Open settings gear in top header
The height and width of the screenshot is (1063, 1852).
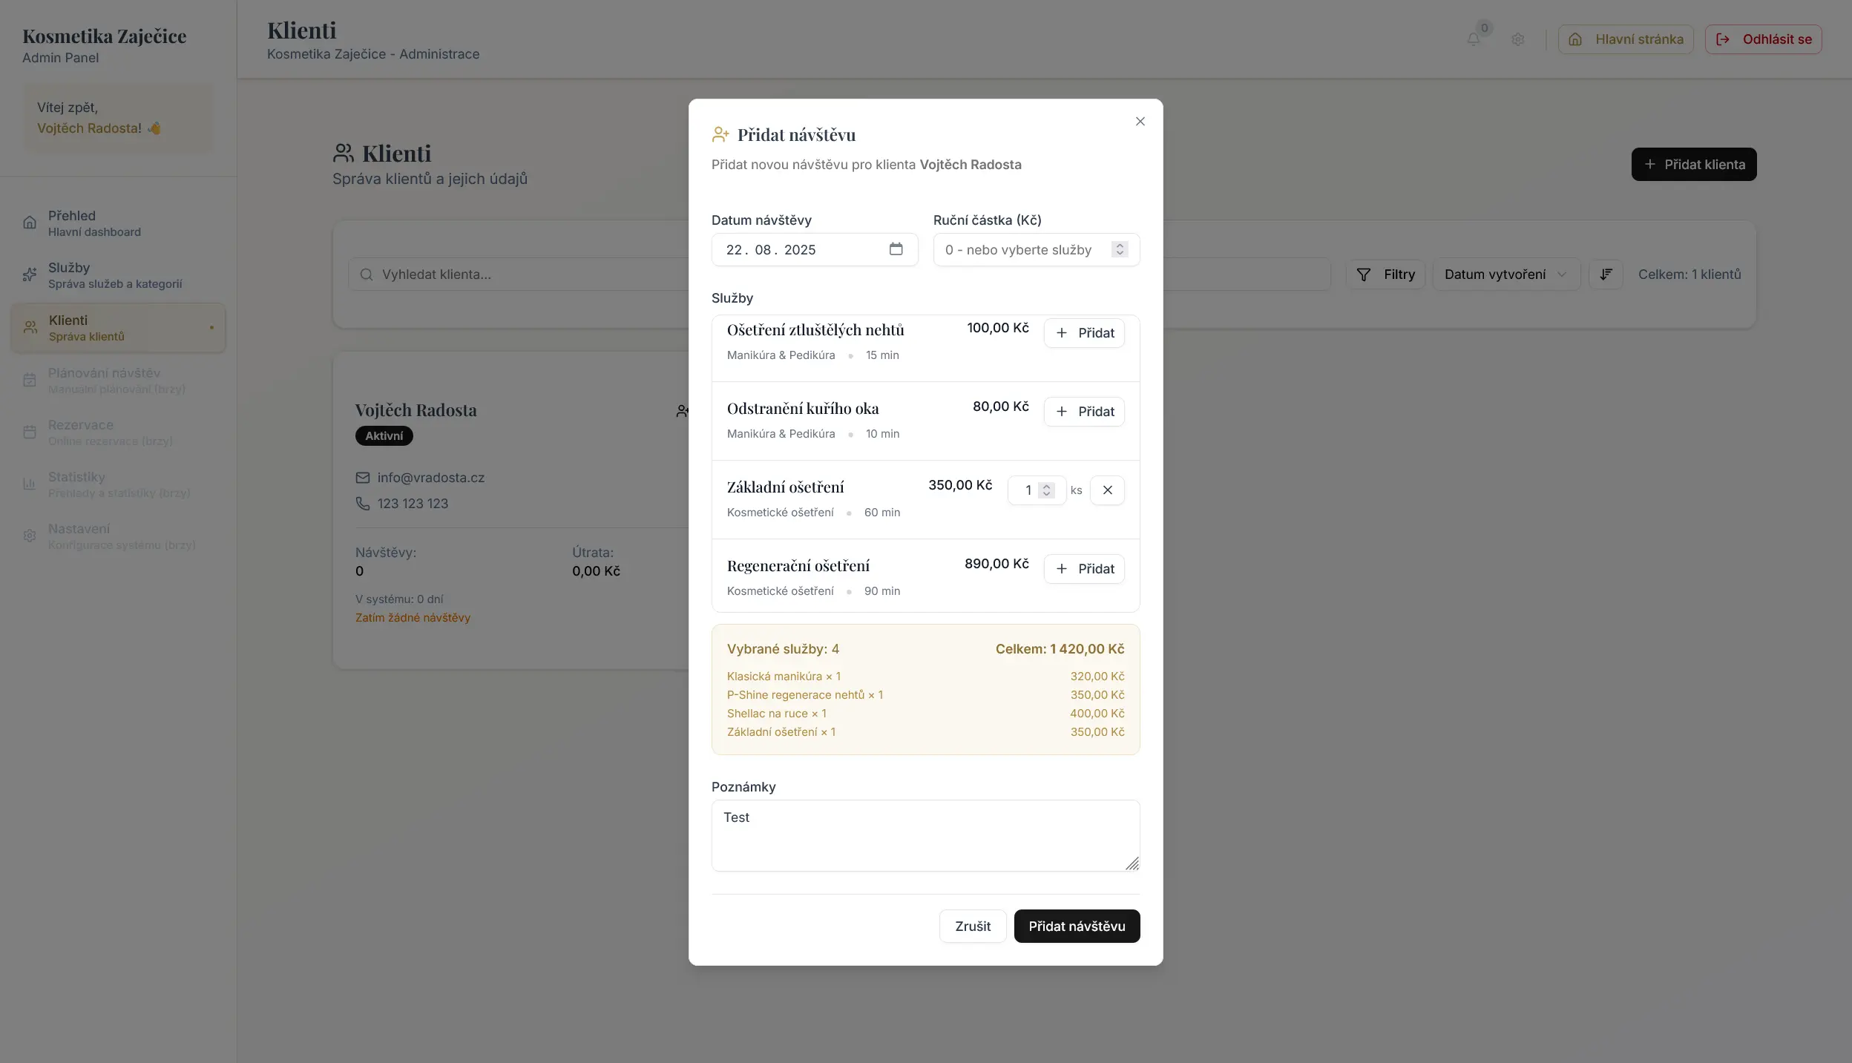[x=1518, y=39]
